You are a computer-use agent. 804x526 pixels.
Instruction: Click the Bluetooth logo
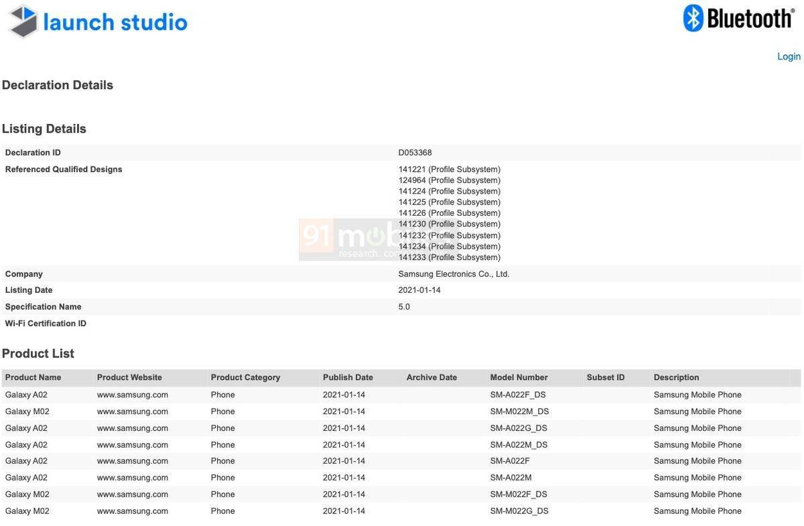tap(738, 19)
